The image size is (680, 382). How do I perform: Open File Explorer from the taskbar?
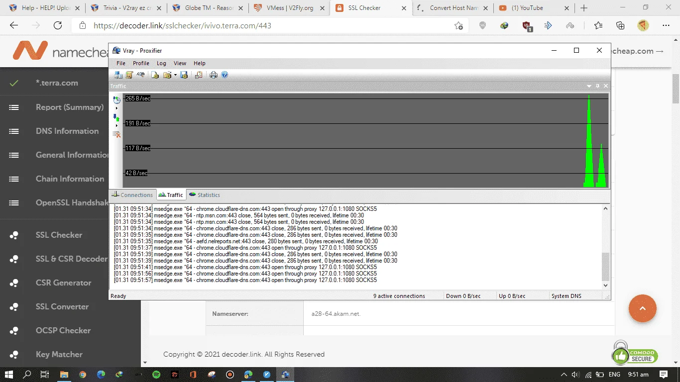(64, 375)
